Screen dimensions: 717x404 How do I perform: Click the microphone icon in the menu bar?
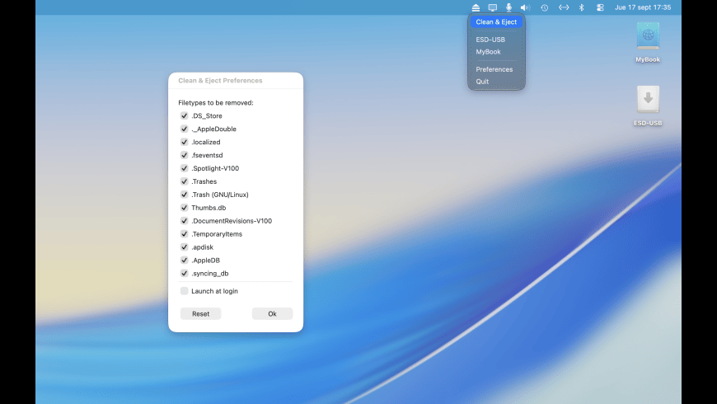pos(508,7)
